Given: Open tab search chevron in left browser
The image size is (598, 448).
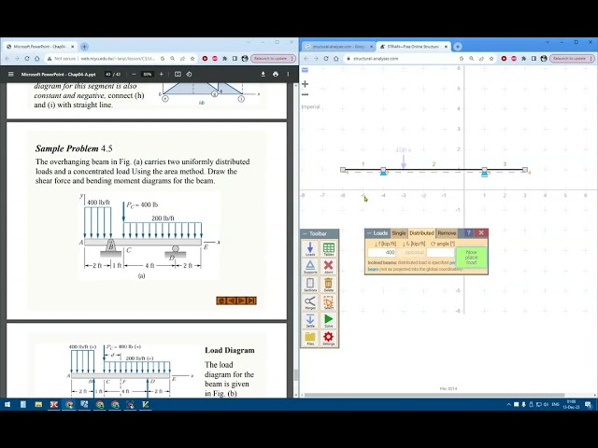Looking at the screenshot, I should [249, 42].
